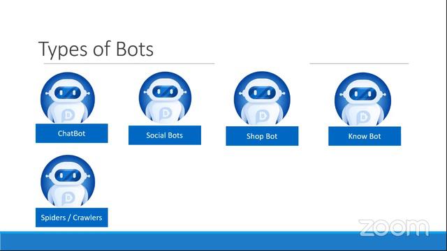Click the robot icon above ChatBot
Viewport: 447px width, 251px height.
pos(68,98)
